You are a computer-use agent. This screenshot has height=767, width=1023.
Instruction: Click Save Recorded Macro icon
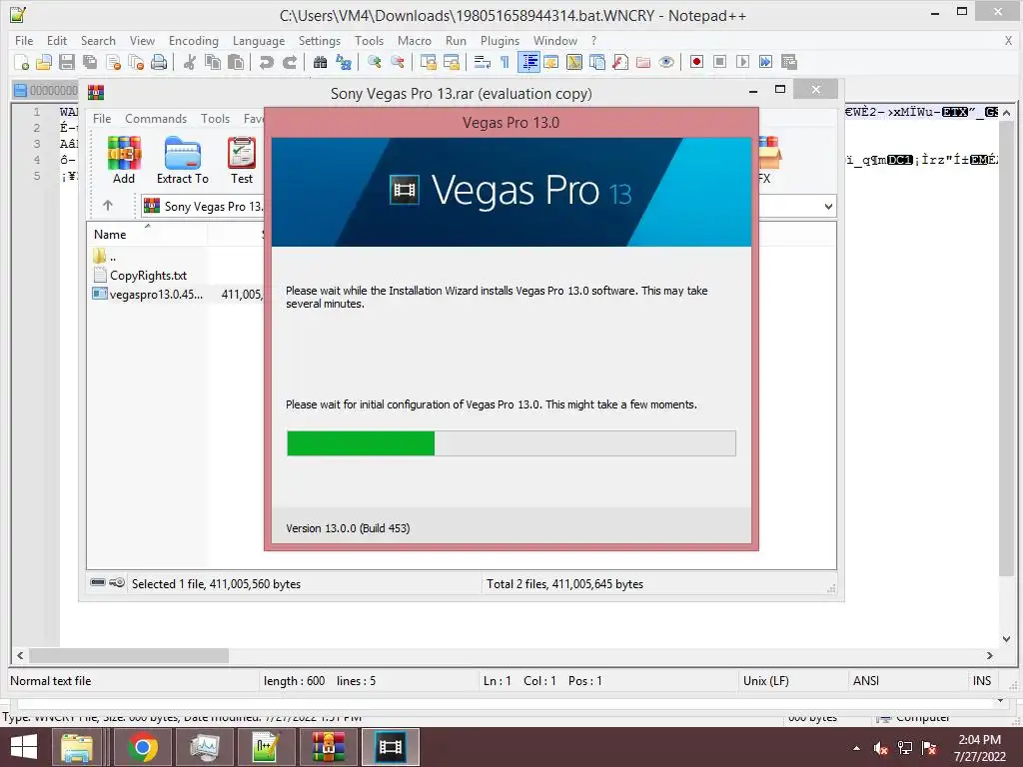(789, 62)
